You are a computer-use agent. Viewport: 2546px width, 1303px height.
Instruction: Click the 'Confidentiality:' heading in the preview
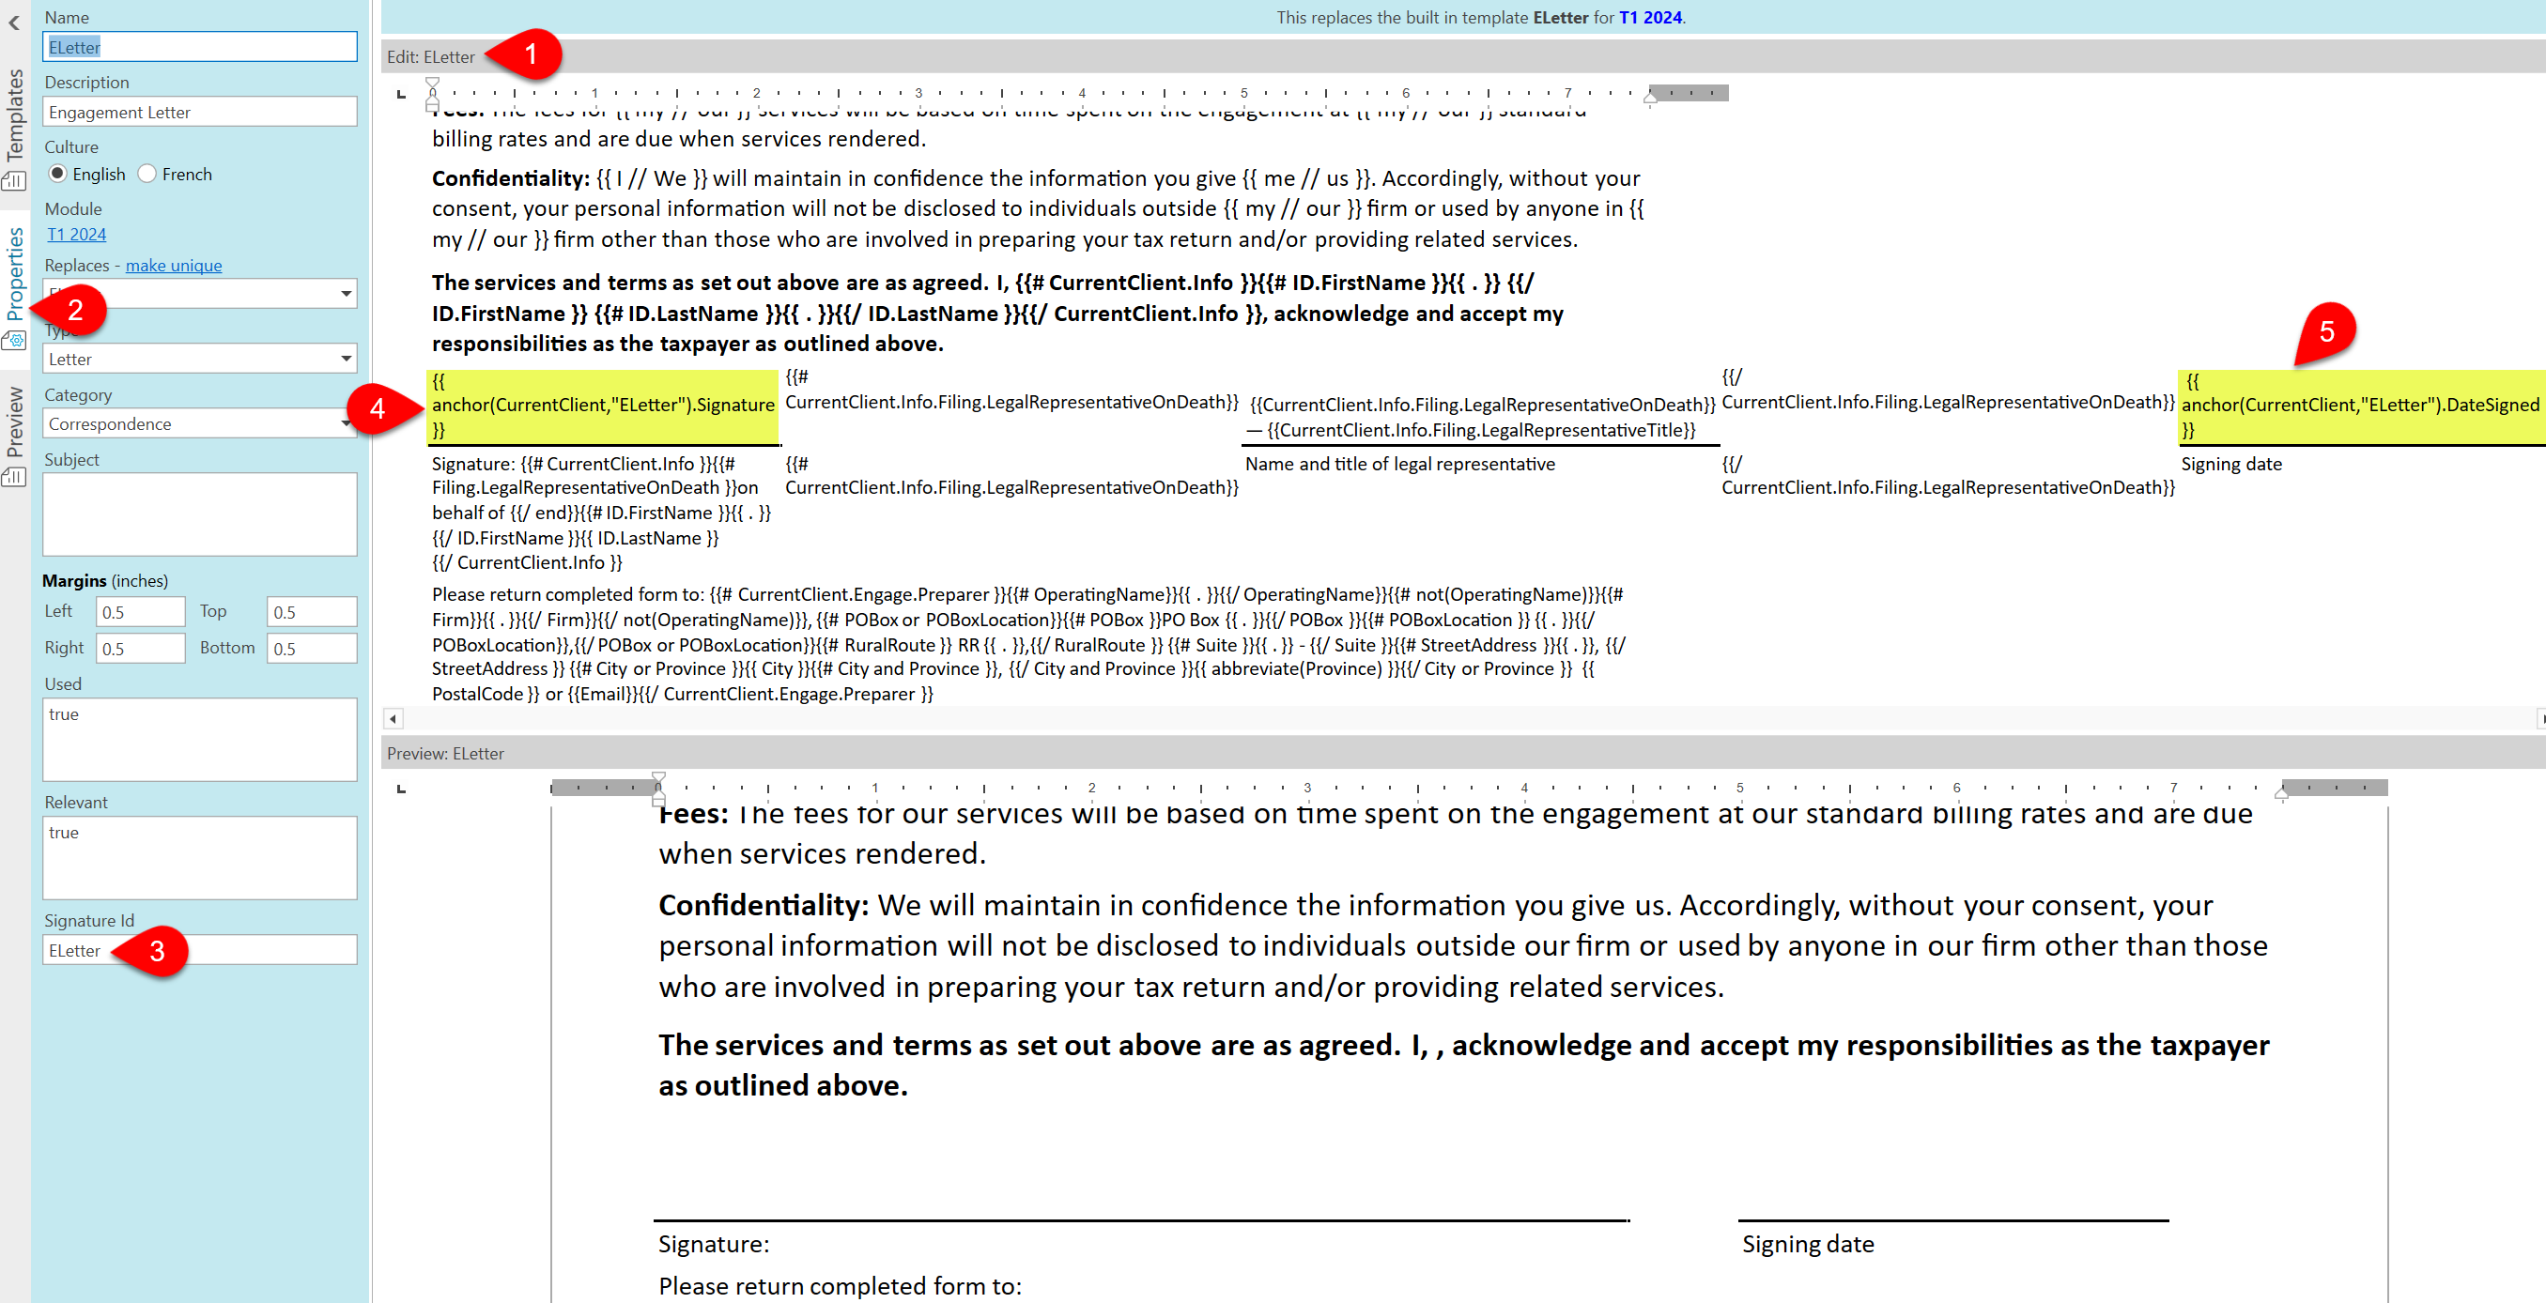pos(763,905)
